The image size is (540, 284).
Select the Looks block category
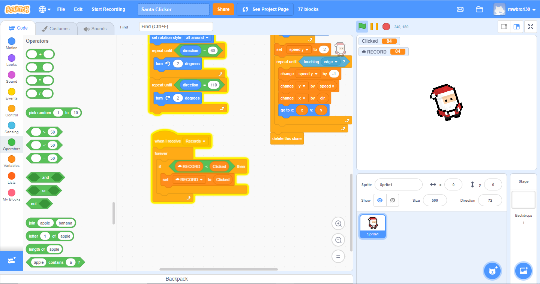click(12, 61)
